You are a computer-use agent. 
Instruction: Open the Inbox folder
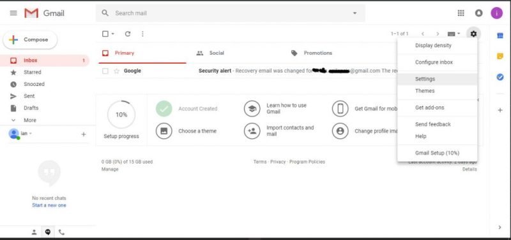(x=45, y=60)
